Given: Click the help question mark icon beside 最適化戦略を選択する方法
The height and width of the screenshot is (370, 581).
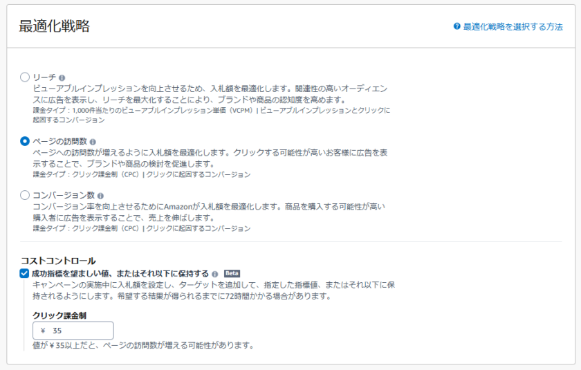Looking at the screenshot, I should pos(456,26).
